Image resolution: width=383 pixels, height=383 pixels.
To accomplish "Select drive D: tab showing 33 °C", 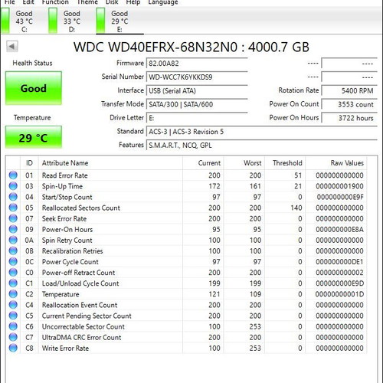I will (x=71, y=21).
